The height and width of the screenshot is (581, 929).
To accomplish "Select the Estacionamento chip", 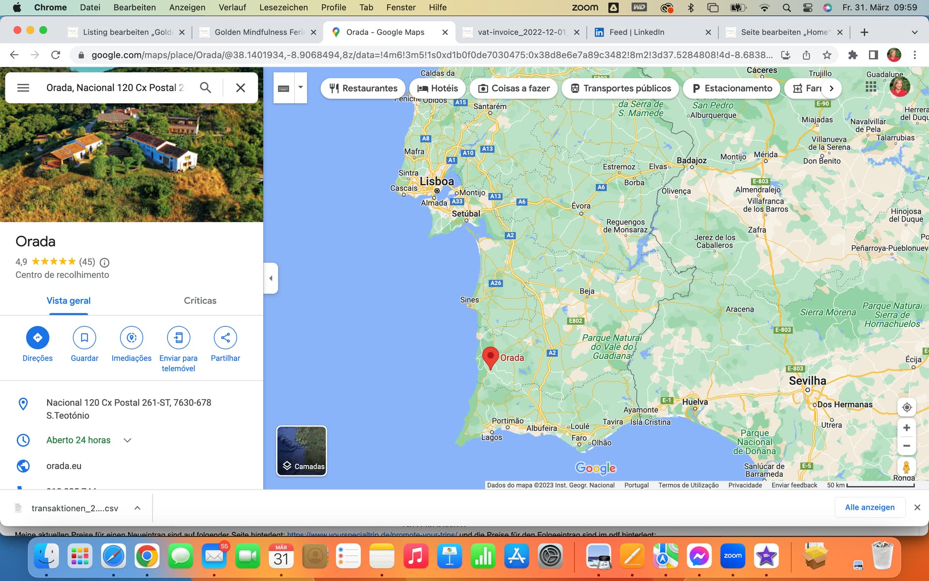I will click(732, 88).
